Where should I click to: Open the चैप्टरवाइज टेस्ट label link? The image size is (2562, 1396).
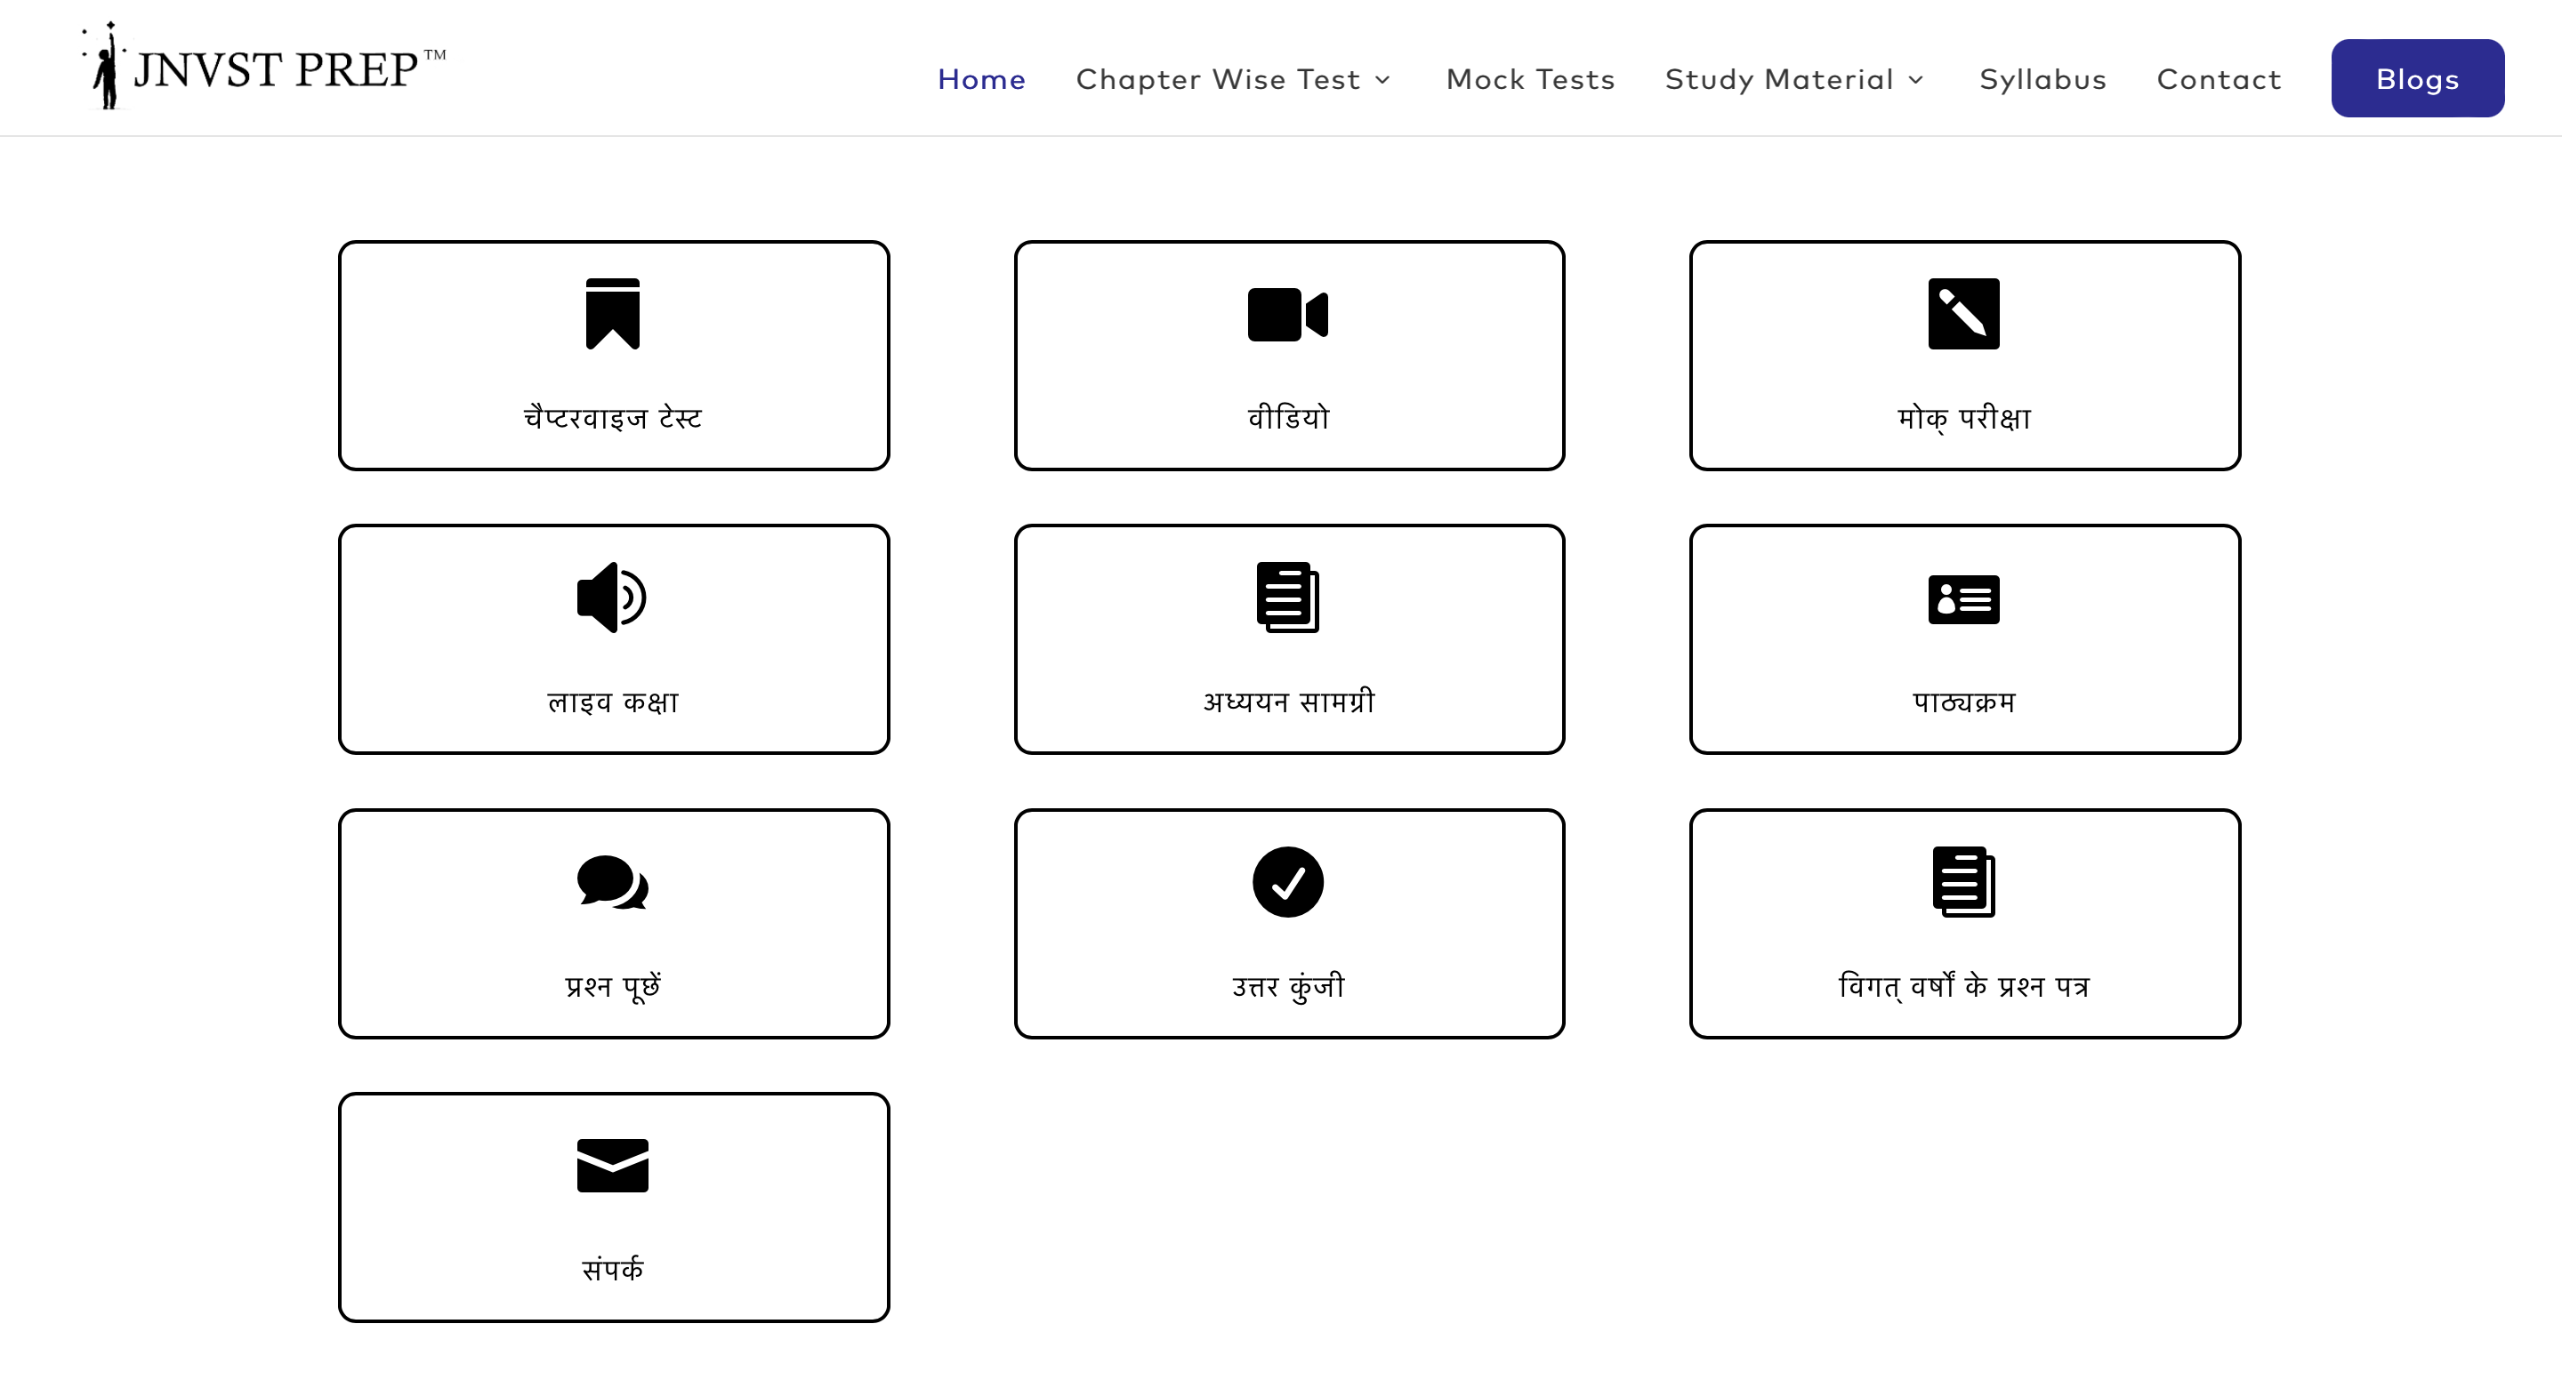point(613,418)
